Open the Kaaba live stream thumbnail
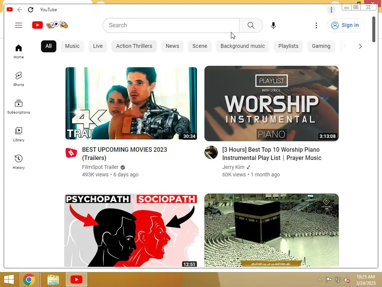This screenshot has width=382, height=287. (272, 230)
